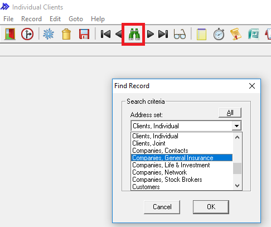Click the eyeglasses view icon
The image size is (271, 227).
tap(180, 34)
